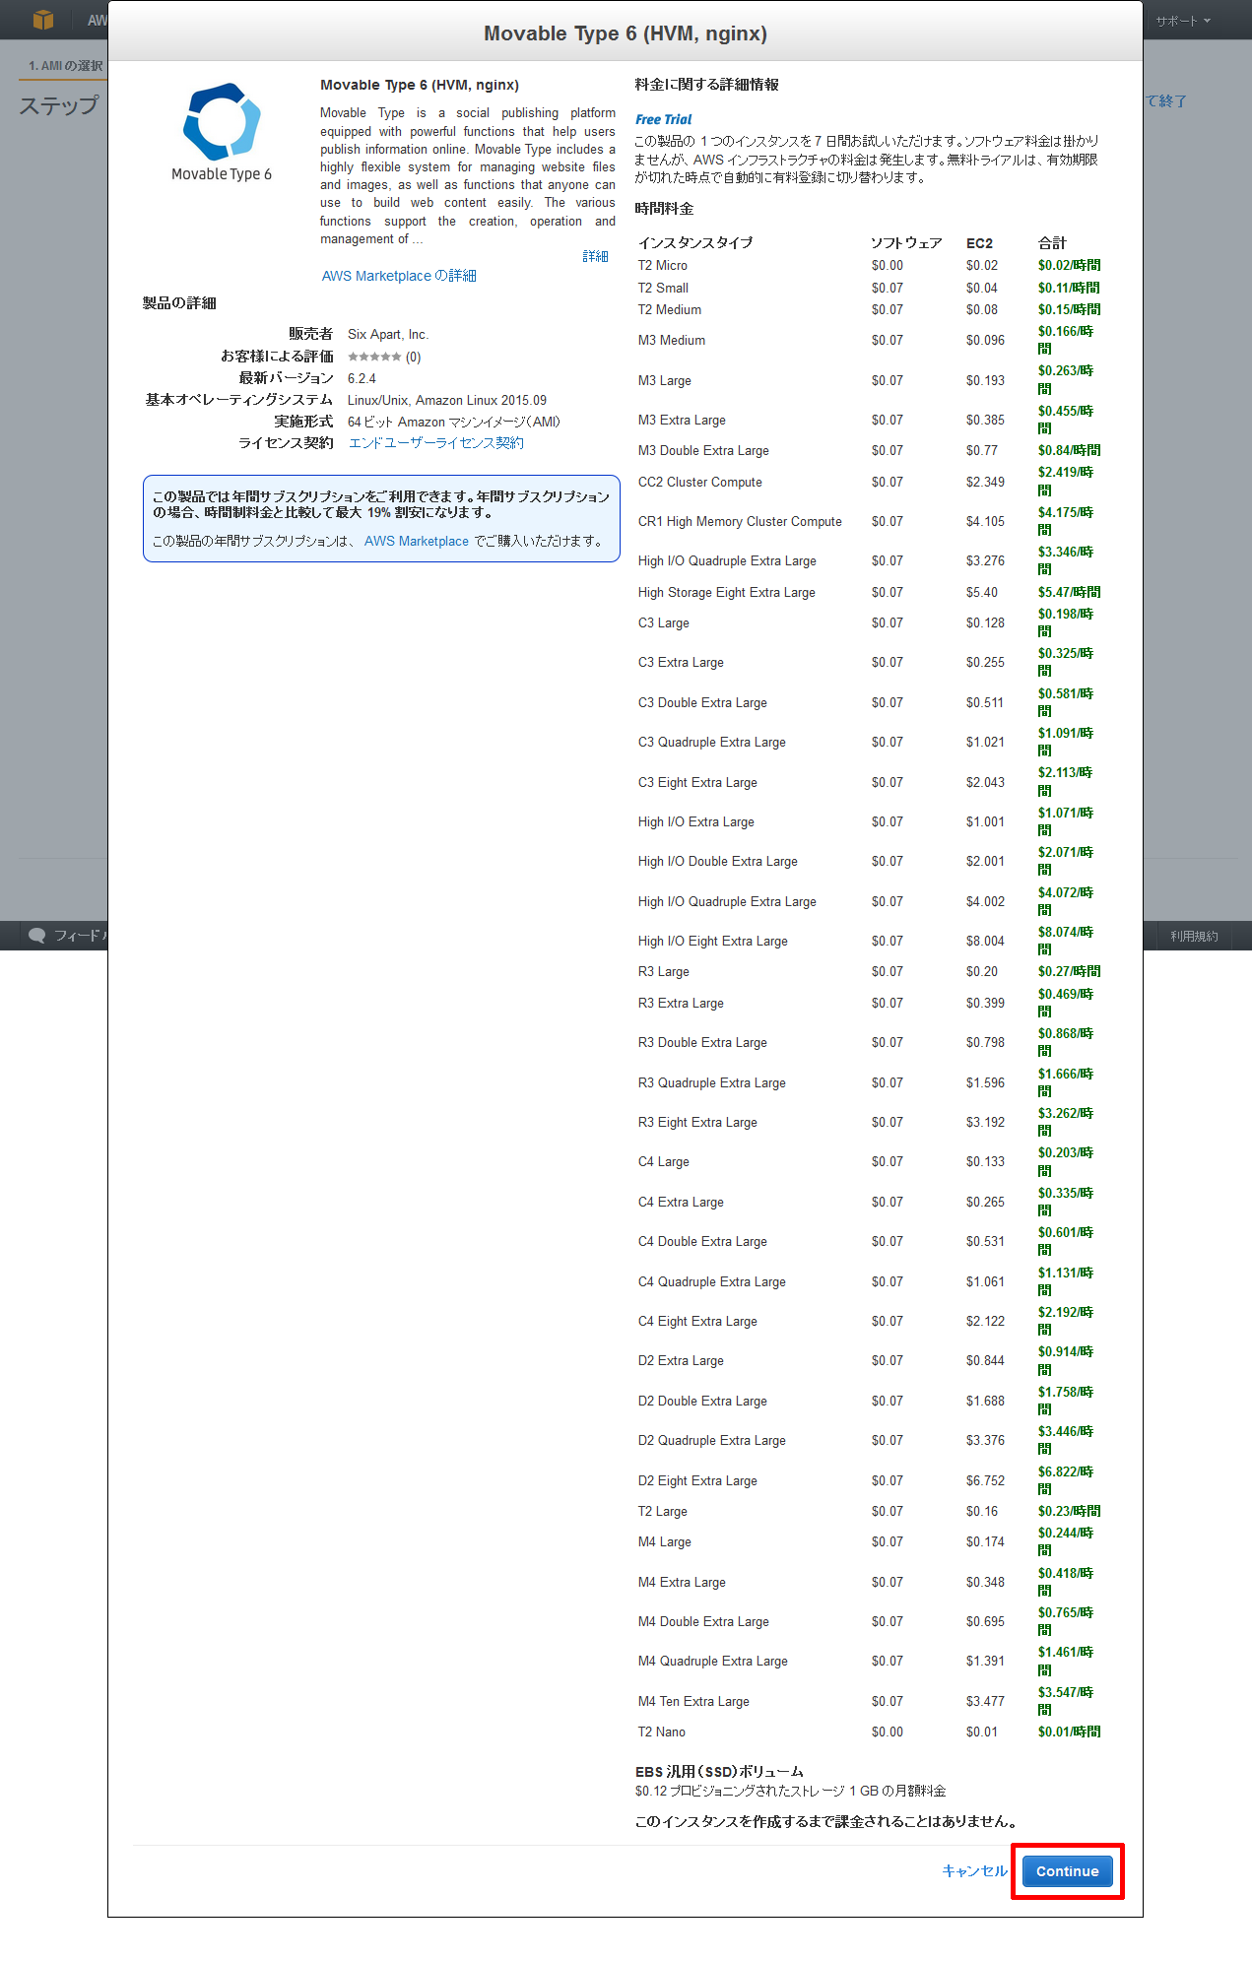Click C3 Double Extra Large instance type
The height and width of the screenshot is (1961, 1252).
pos(702,703)
